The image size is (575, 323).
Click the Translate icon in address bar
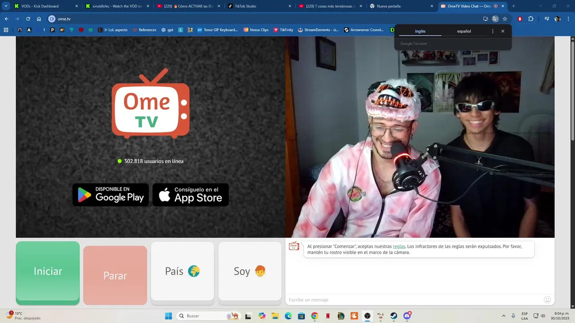coord(495,19)
